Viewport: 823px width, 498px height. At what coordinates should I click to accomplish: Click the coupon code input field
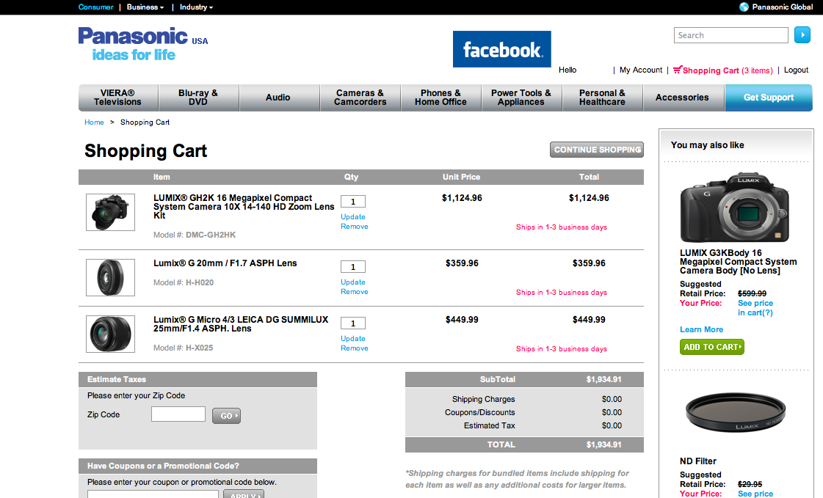153,494
